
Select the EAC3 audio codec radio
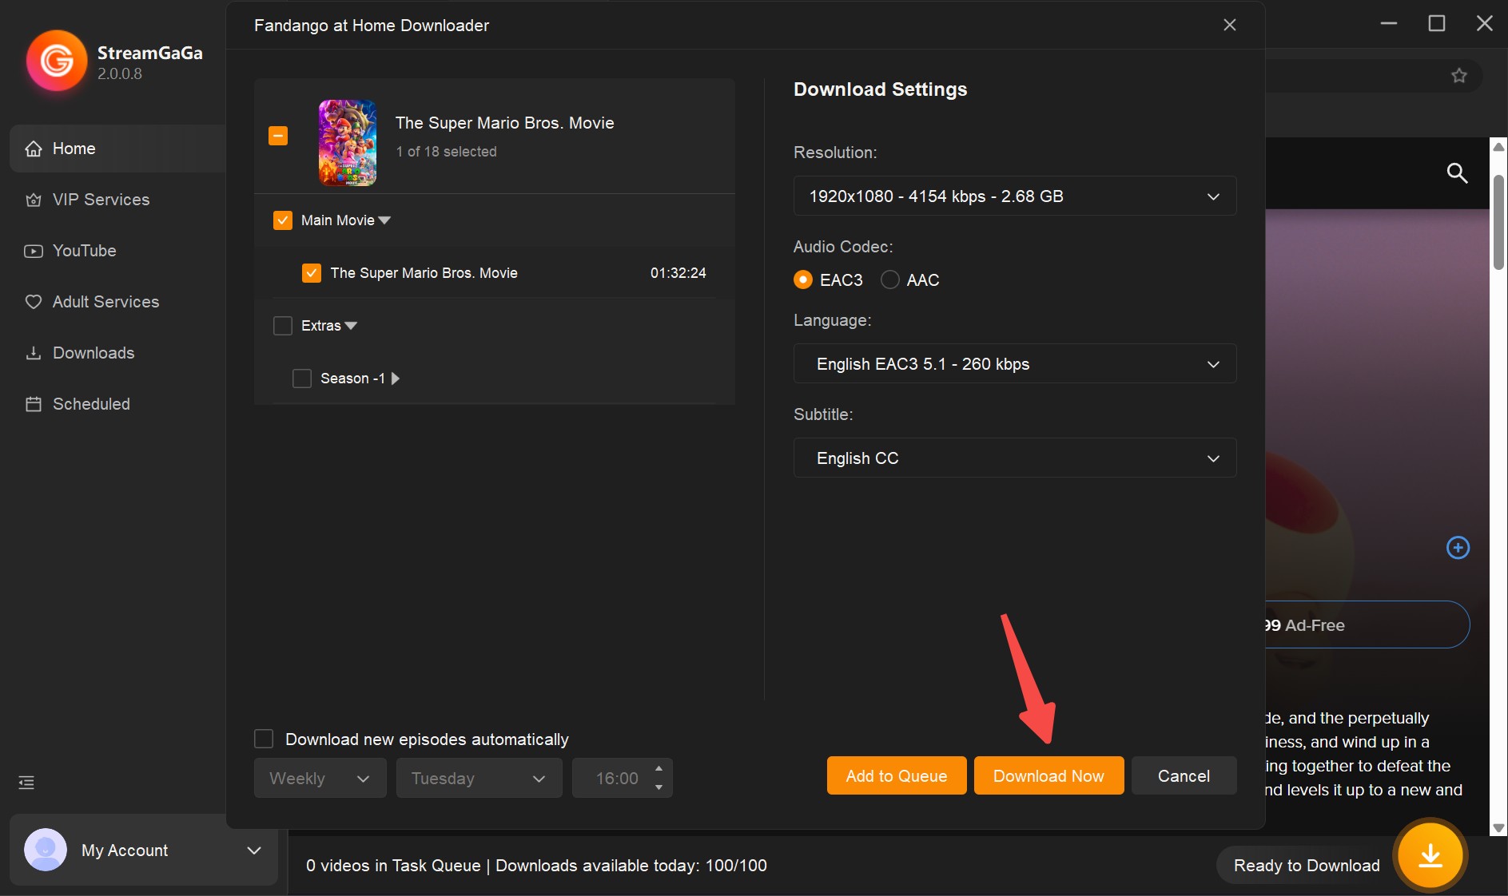pos(803,280)
